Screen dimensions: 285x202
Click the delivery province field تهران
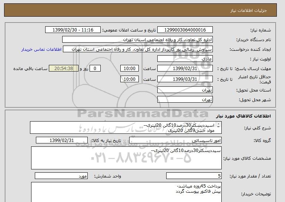(185, 90)
